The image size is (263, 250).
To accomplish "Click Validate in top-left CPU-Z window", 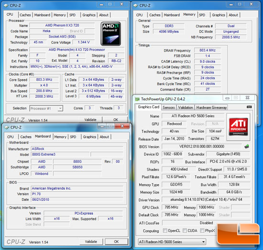I will click(90, 120).
